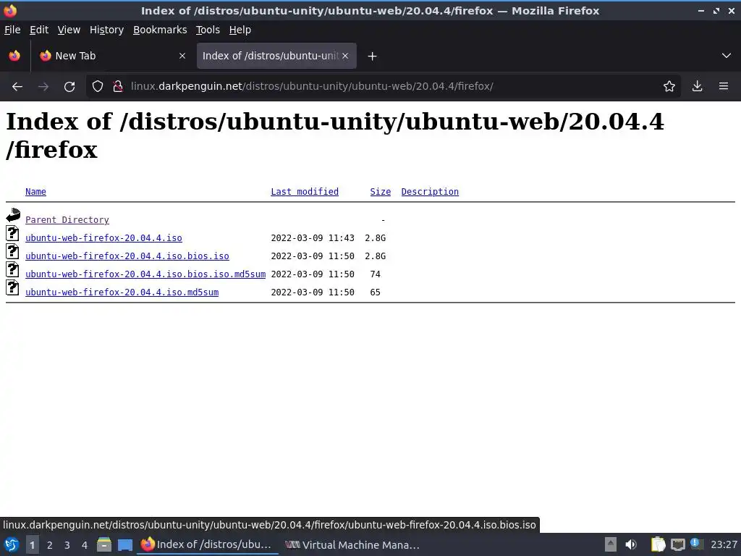Open ubuntu-web-firefox-20.04.4.iso.md5sum link
Image resolution: width=741 pixels, height=556 pixels.
point(122,292)
